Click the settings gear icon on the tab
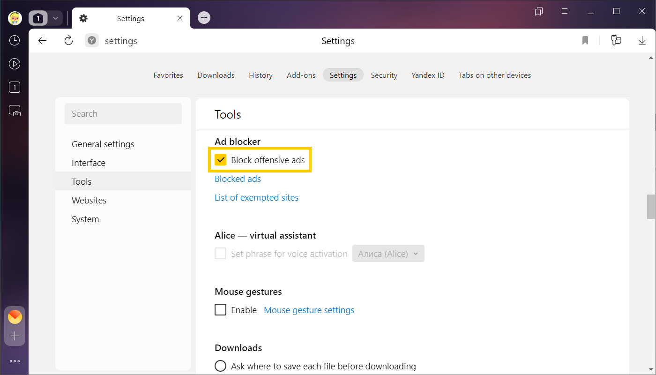656x375 pixels. point(83,18)
